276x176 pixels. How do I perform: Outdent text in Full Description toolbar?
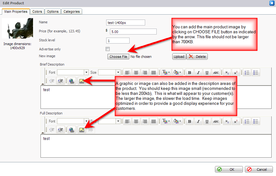coord(52,130)
